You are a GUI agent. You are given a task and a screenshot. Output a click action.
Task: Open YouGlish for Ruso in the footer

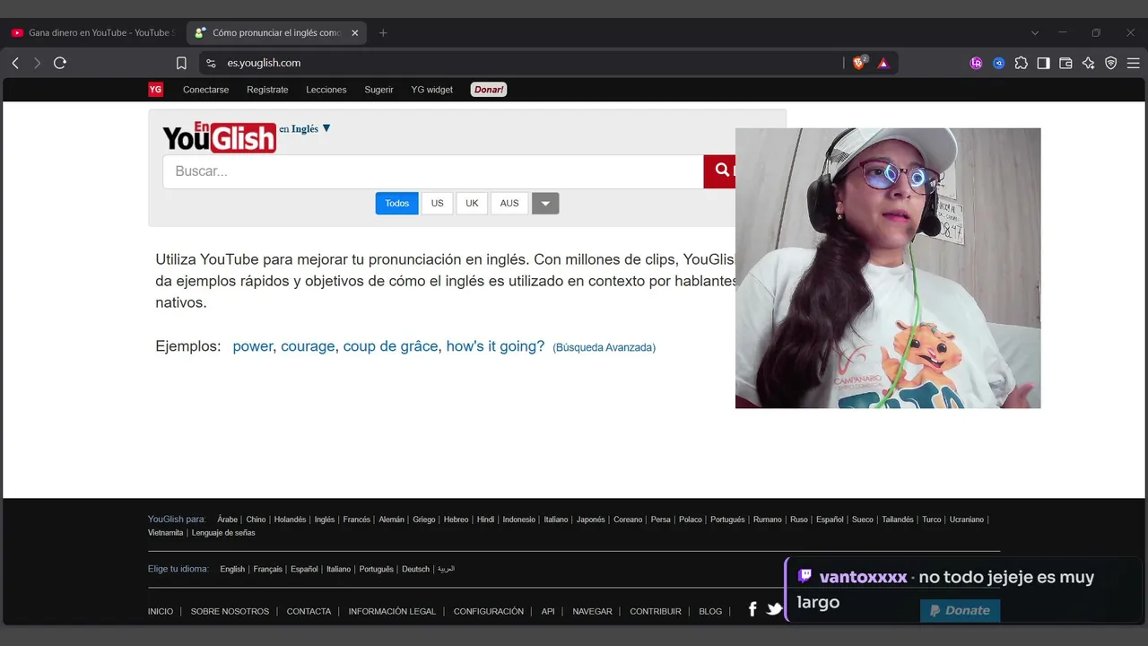pos(799,519)
